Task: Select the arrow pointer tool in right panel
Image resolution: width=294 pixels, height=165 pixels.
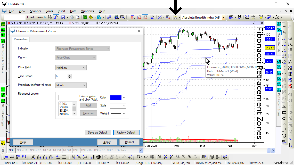Action: [284, 32]
